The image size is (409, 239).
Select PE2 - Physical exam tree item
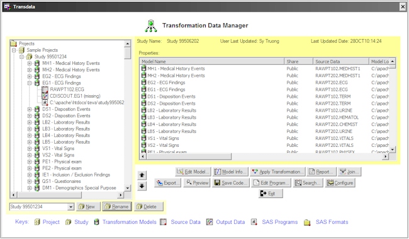pyautogui.click(x=62, y=168)
